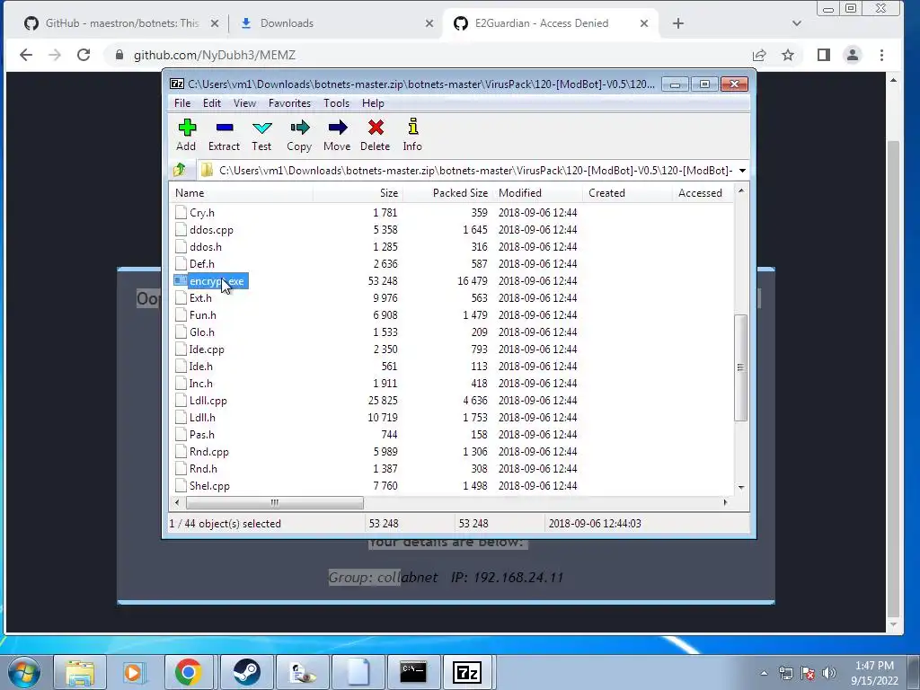This screenshot has height=690, width=920.
Task: Select the Ext.h file
Action: click(200, 298)
